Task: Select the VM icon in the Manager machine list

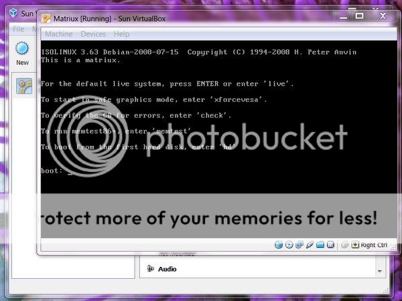Action: [24, 86]
